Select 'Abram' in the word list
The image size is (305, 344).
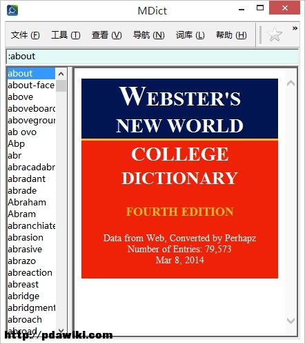click(x=31, y=214)
